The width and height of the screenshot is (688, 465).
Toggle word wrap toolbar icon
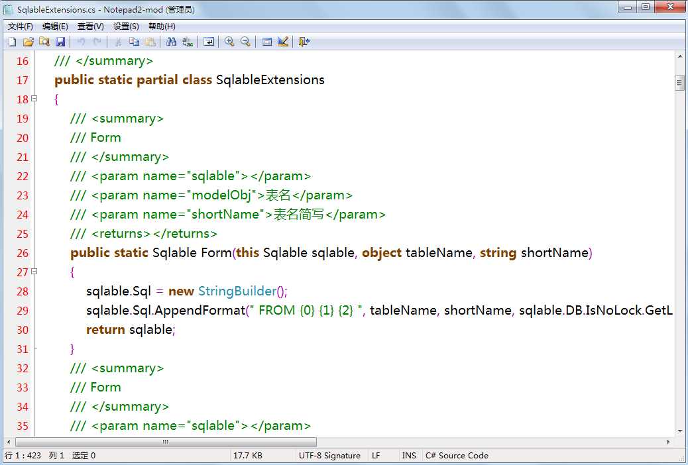pos(209,42)
